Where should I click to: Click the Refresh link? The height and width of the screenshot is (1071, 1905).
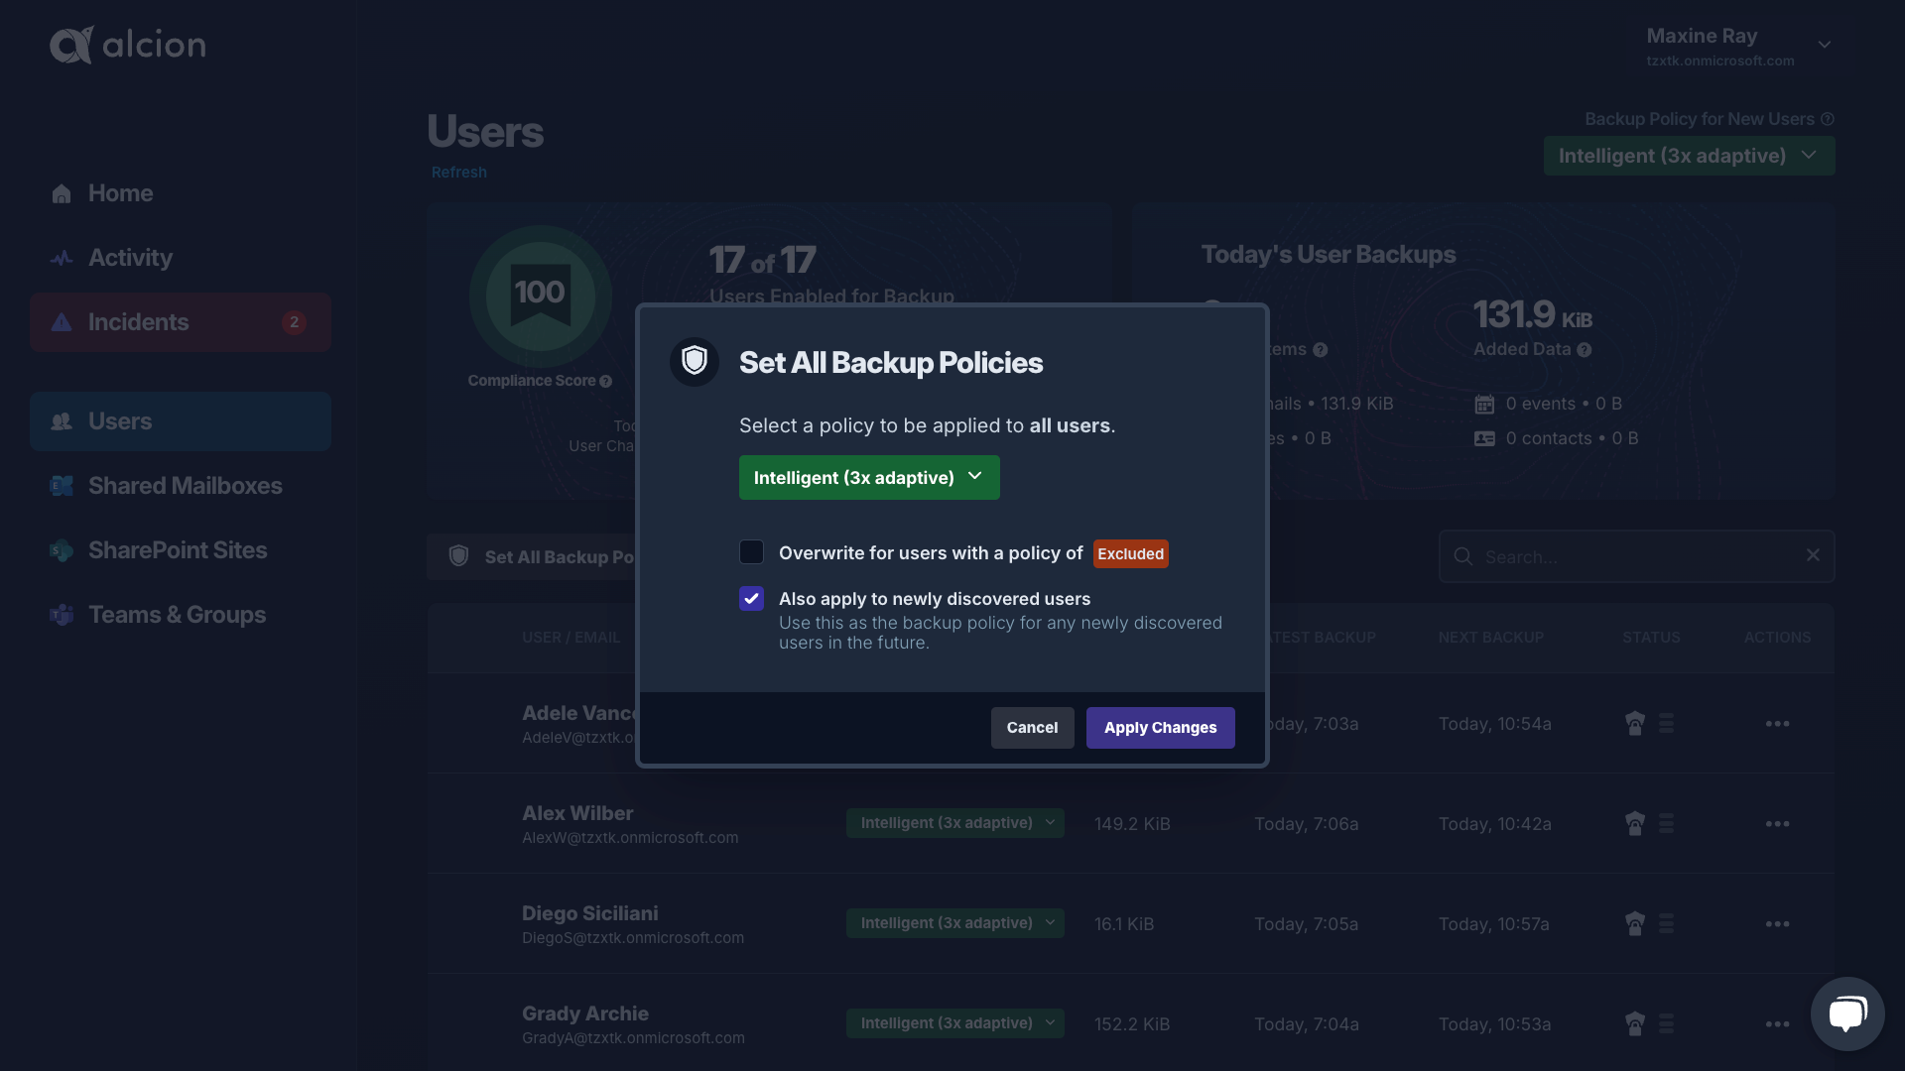(x=458, y=173)
